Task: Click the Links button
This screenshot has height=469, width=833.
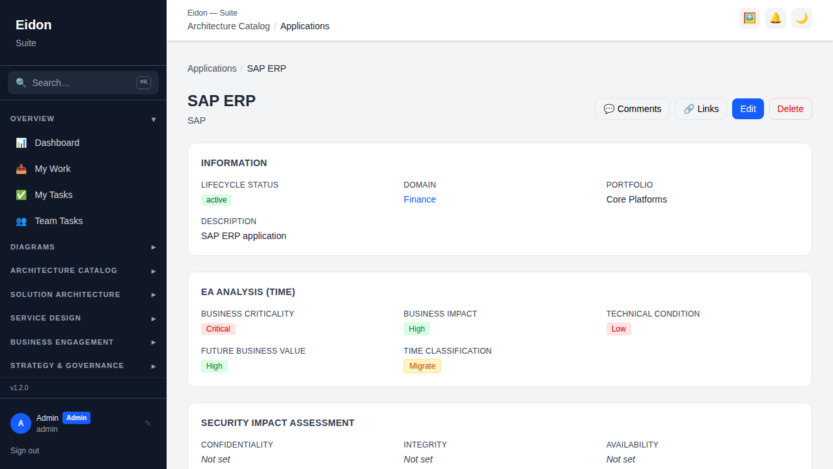Action: (x=701, y=109)
